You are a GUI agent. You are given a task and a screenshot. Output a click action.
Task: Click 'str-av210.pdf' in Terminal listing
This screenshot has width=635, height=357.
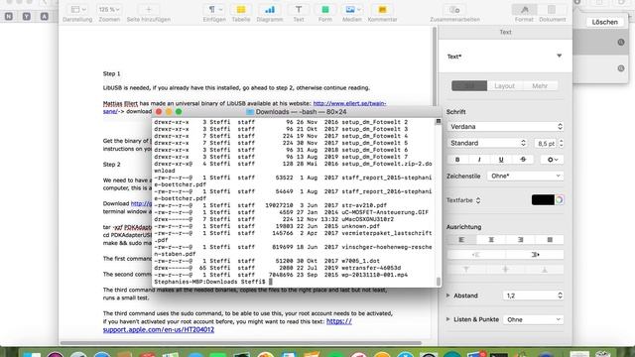pyautogui.click(x=364, y=205)
